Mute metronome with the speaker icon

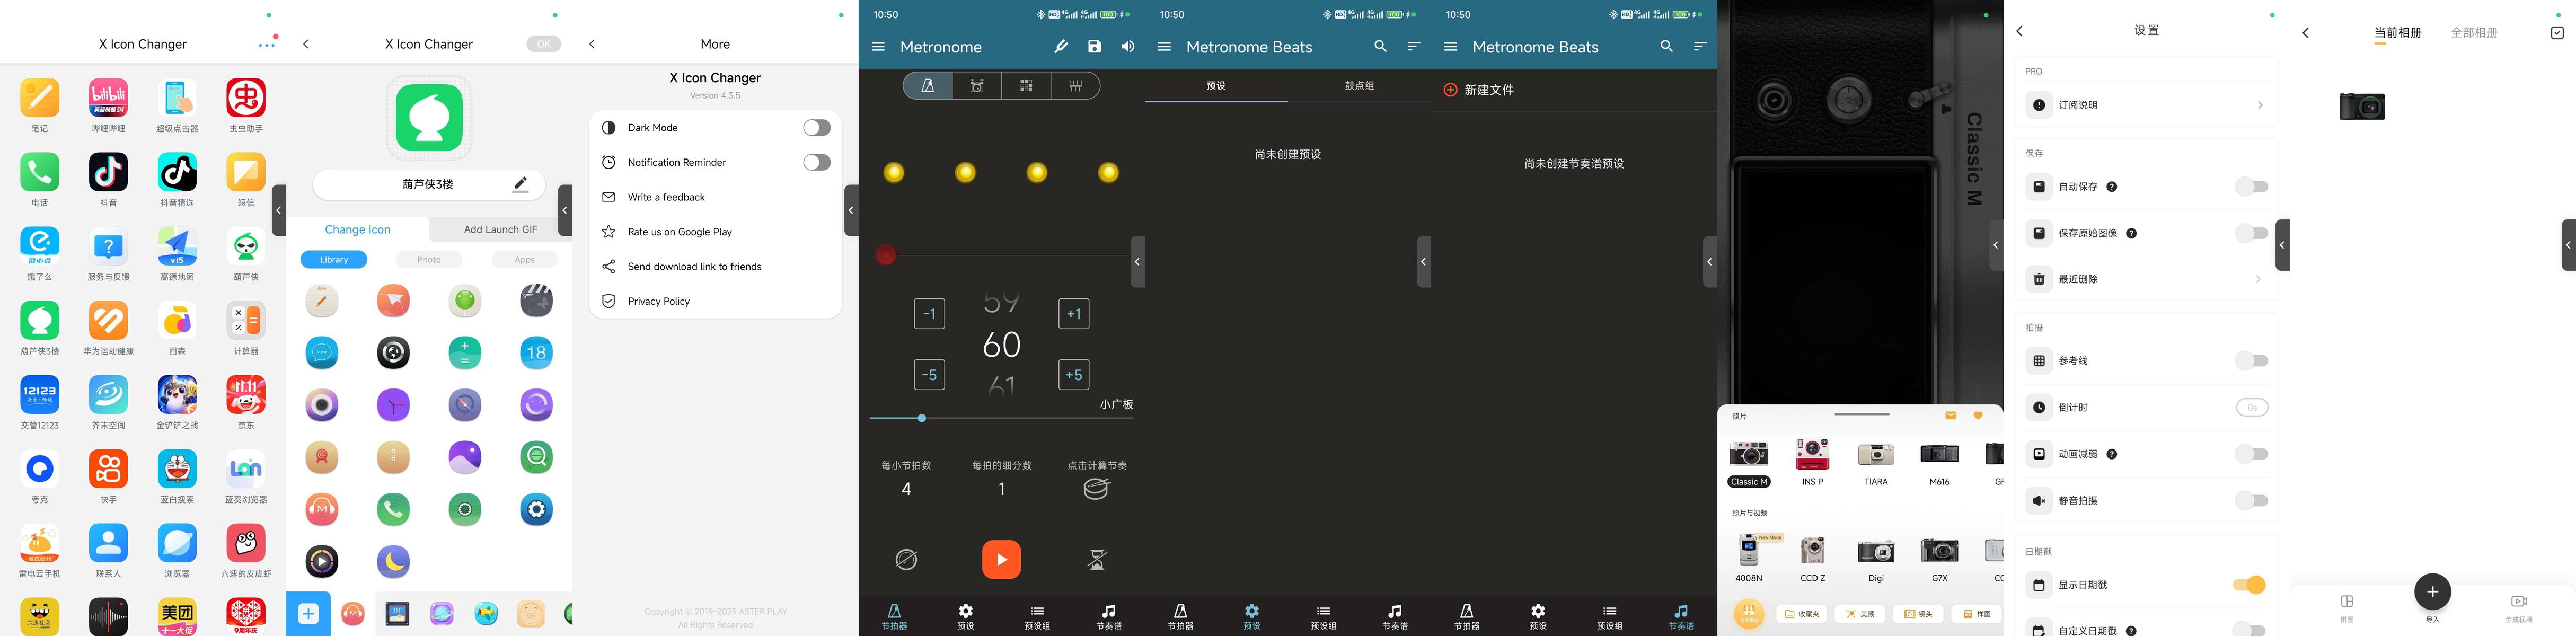point(1128,47)
